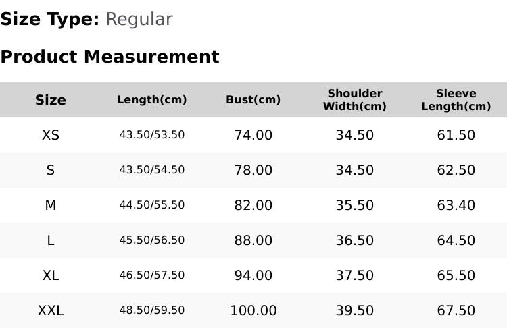This screenshot has width=507, height=328.
Task: Select the XS size row label
Action: [51, 135]
